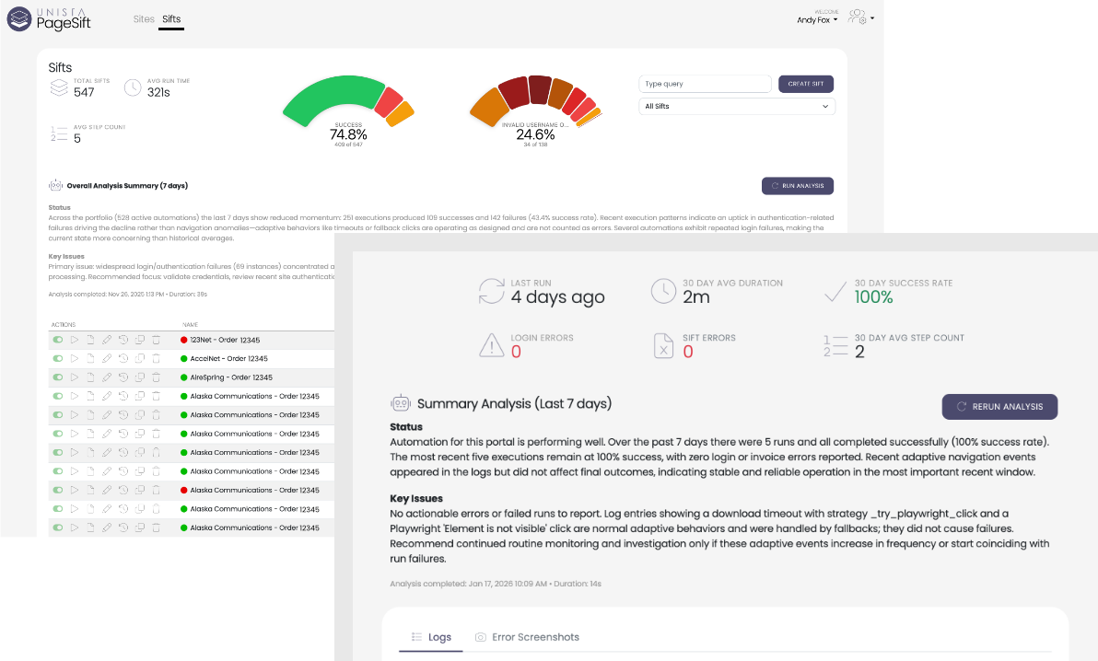The image size is (1098, 661).
Task: Open document icon for AireSpring row
Action: 90,377
